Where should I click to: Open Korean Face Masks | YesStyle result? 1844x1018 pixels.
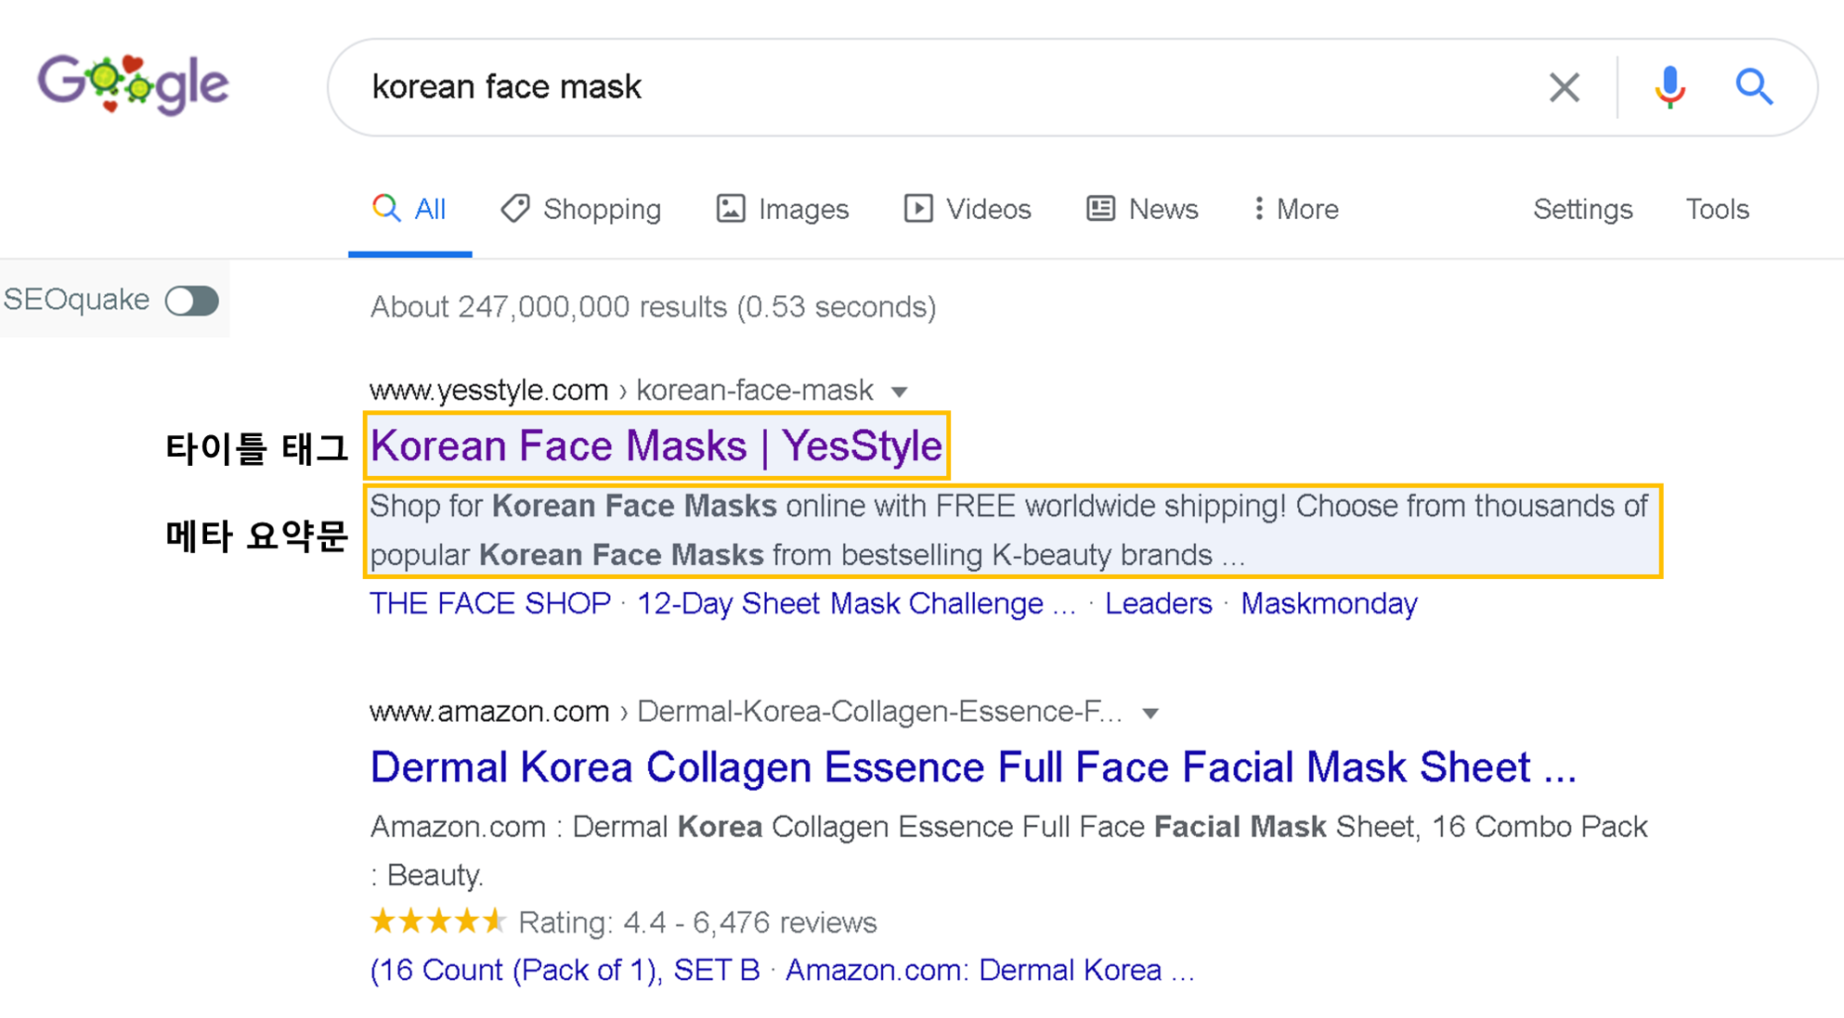[656, 445]
